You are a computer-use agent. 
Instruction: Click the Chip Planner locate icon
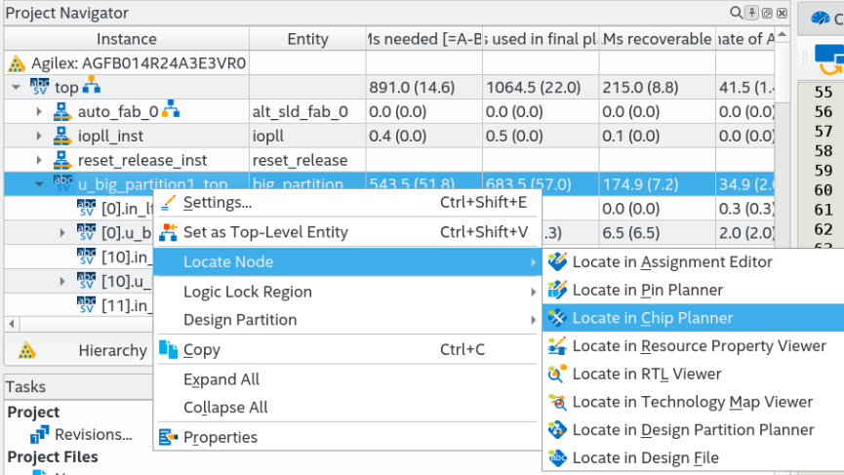[x=557, y=318]
